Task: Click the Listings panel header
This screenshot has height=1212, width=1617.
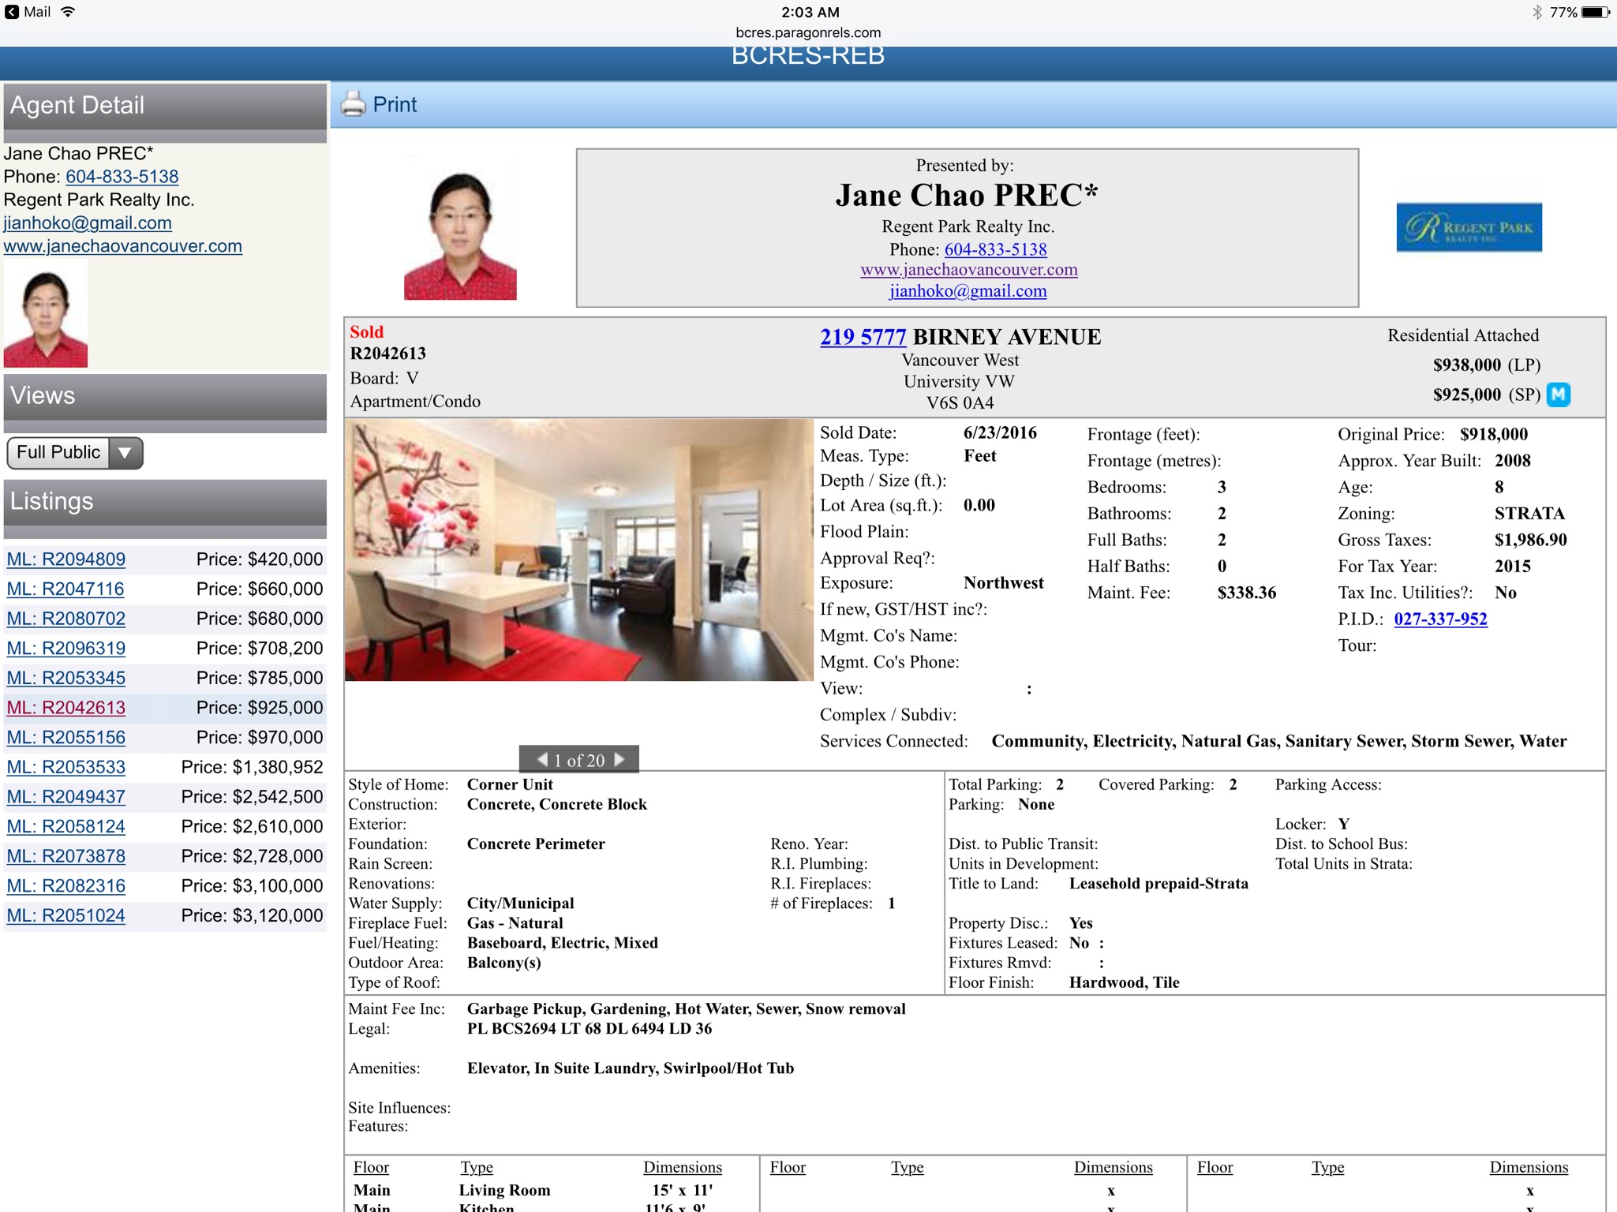Action: [164, 502]
